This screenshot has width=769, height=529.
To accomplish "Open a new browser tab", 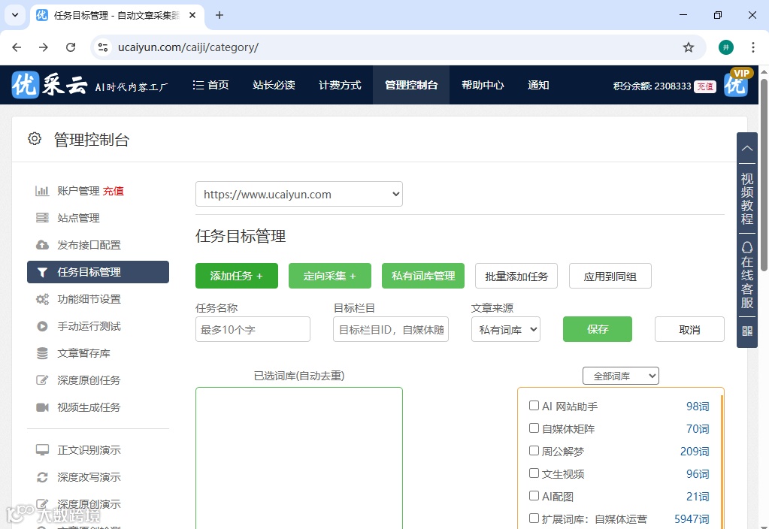I will coord(219,15).
